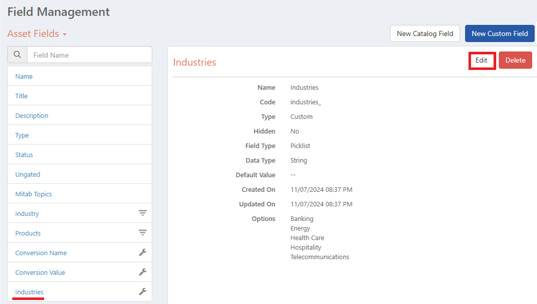537x304 pixels.
Task: Edit the Industries field
Action: pyautogui.click(x=482, y=60)
